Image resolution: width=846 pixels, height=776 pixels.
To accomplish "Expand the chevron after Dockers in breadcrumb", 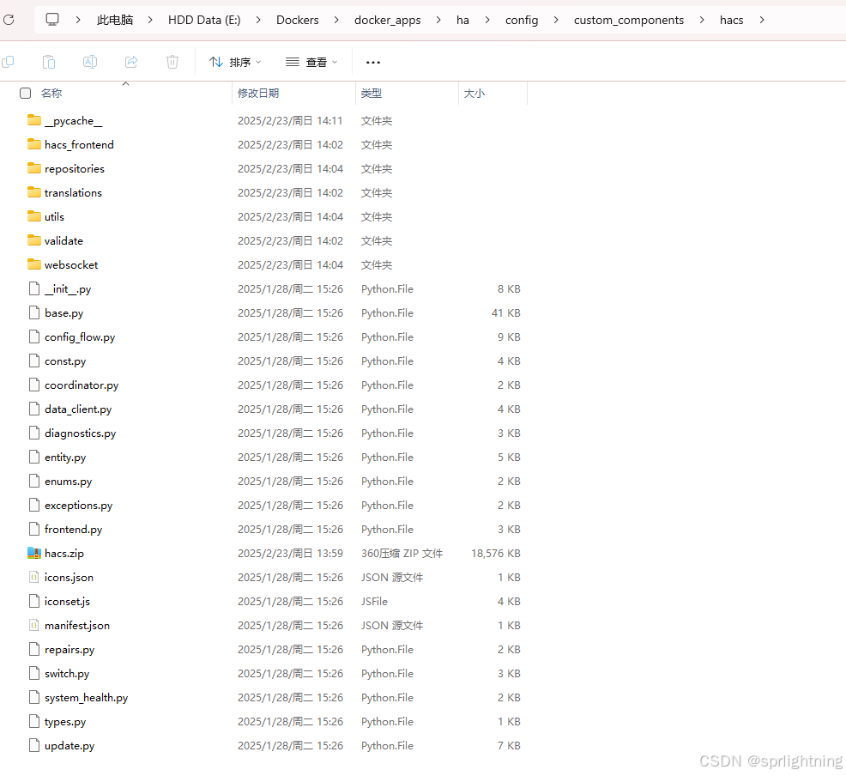I will click(x=336, y=20).
